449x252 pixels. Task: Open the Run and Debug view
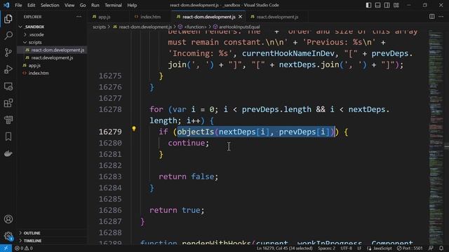point(8,69)
